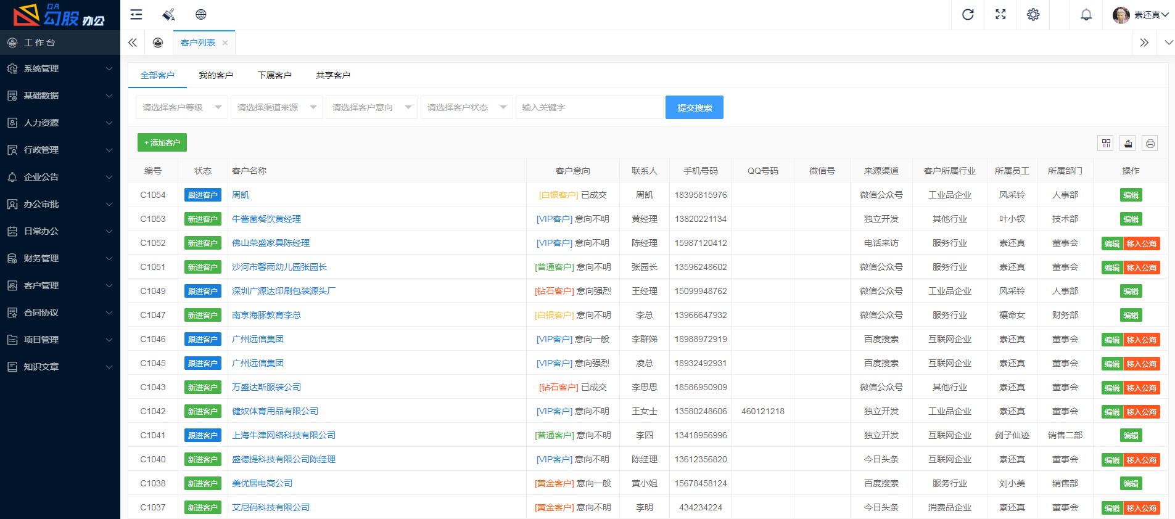
Task: Click 移入公海 for row C1046
Action: pyautogui.click(x=1141, y=340)
